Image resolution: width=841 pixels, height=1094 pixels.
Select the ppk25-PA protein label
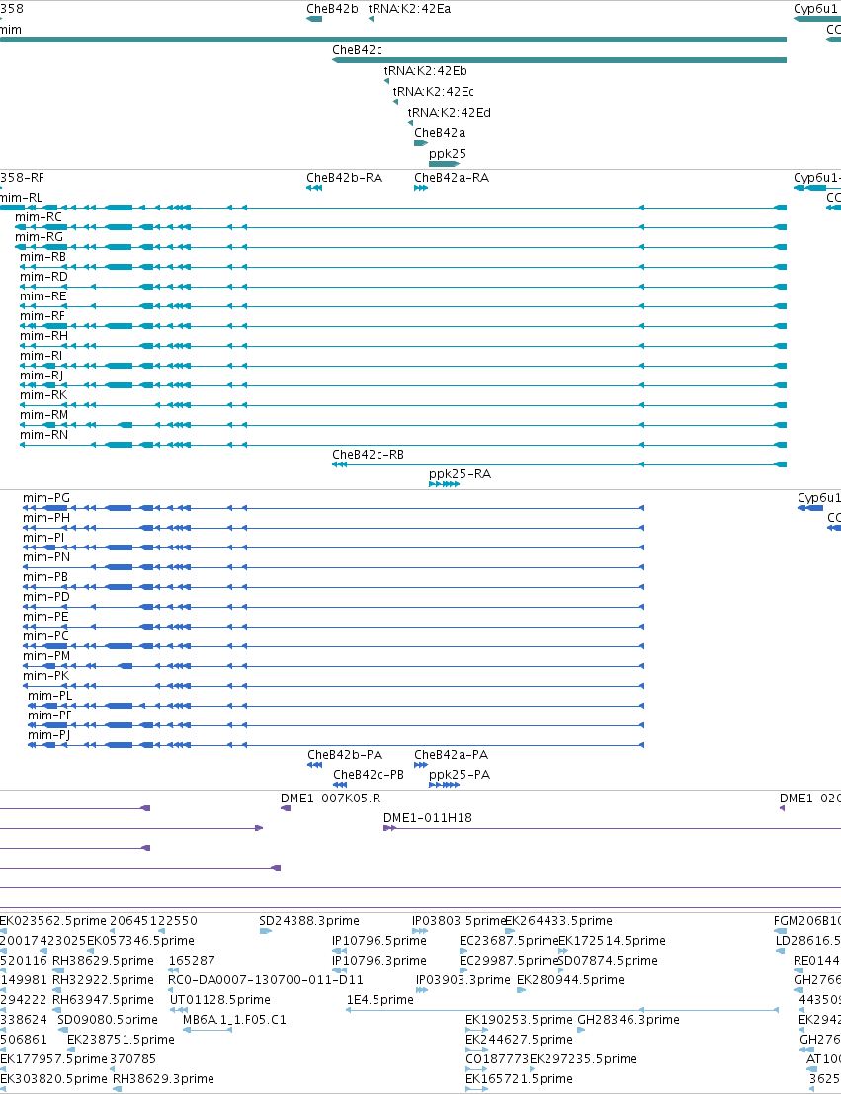(460, 775)
